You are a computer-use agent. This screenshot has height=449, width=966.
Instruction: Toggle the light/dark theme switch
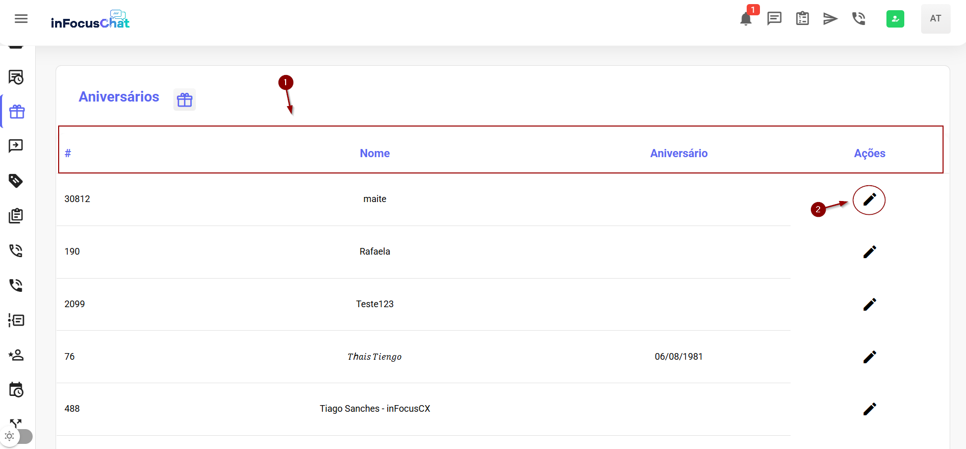tap(18, 436)
